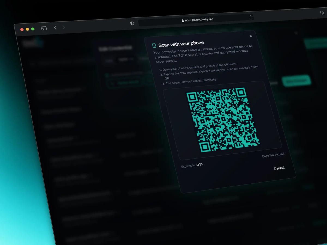Click the Copy link instead link
327x245 pixels.
[273, 155]
